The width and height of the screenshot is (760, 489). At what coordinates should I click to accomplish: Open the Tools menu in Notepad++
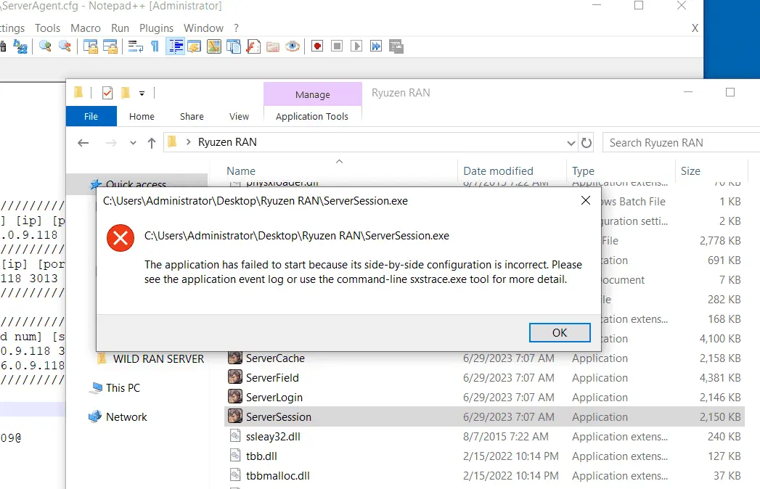47,28
